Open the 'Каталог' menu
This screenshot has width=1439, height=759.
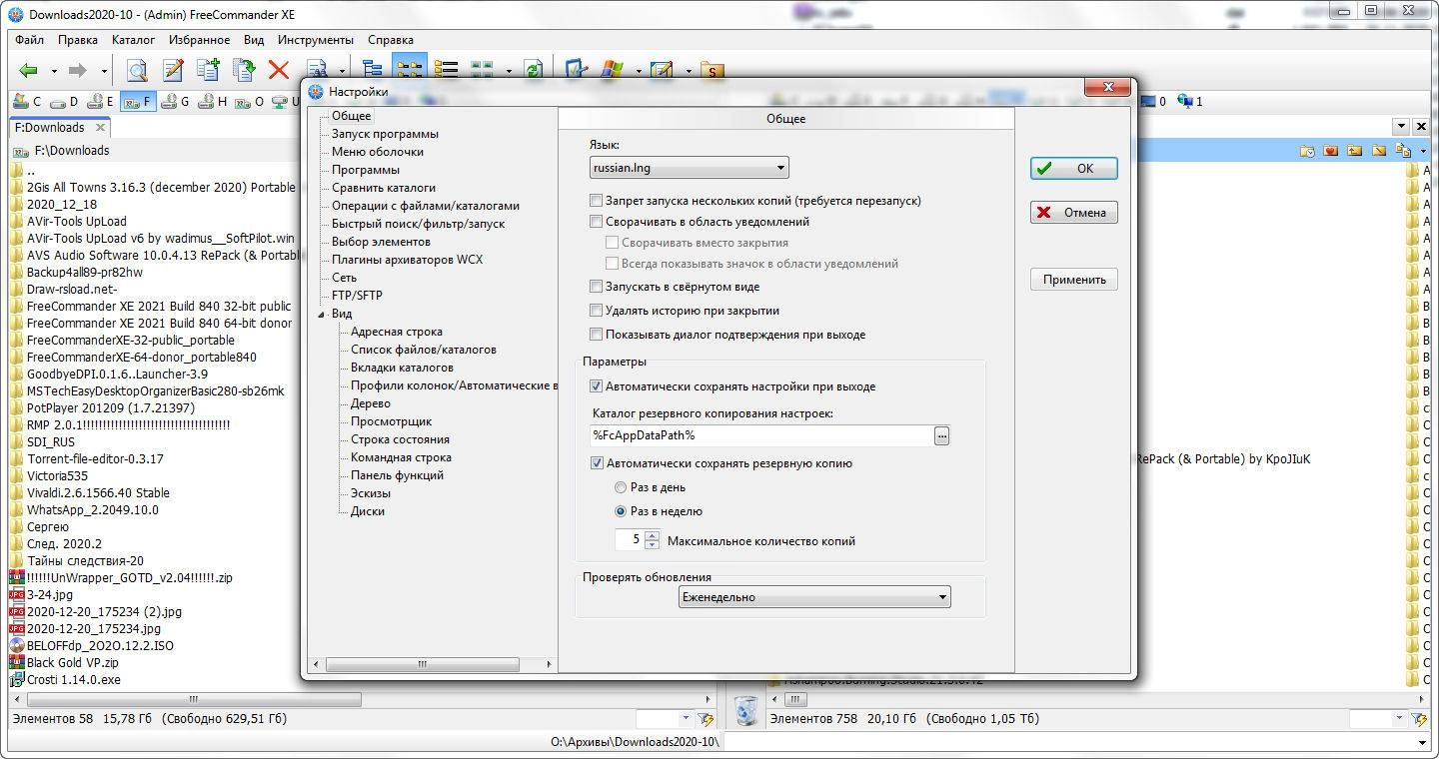[133, 40]
